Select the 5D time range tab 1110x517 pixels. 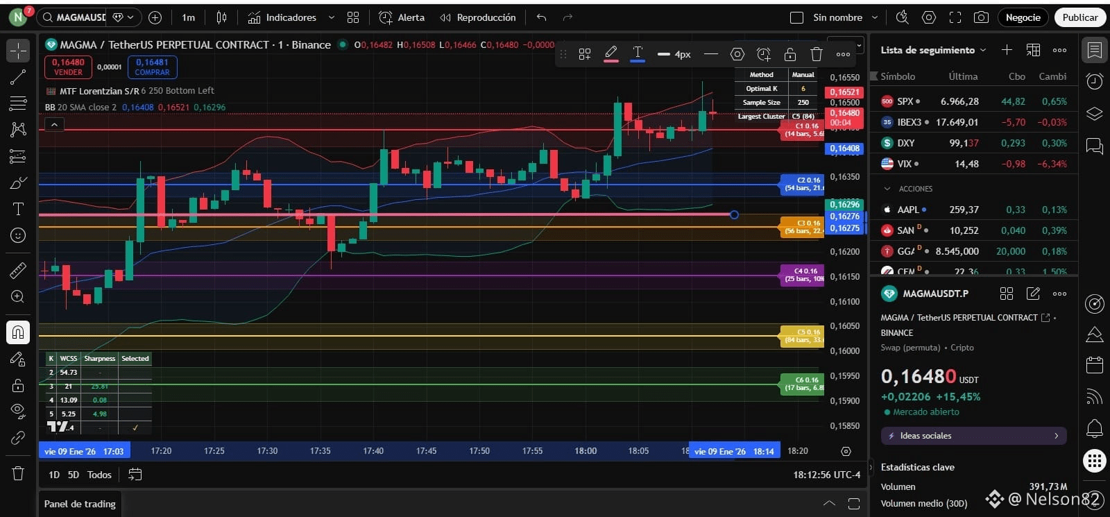[x=74, y=475]
